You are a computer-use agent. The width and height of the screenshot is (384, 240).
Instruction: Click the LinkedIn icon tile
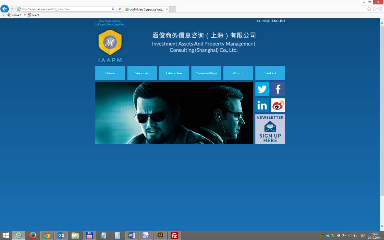click(x=262, y=105)
